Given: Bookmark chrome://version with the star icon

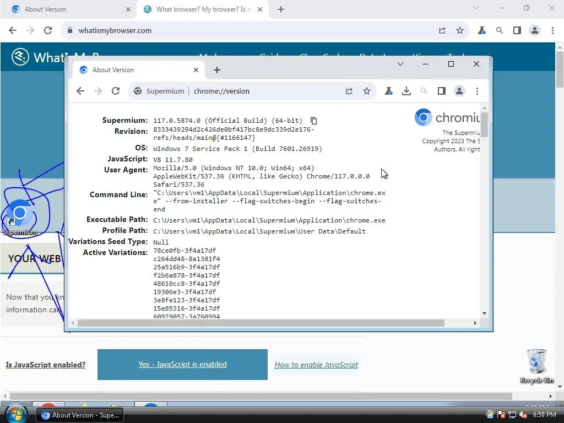Looking at the screenshot, I should tap(366, 91).
